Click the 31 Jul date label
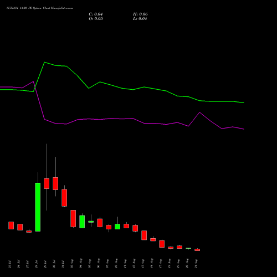 [x=63, y=264]
